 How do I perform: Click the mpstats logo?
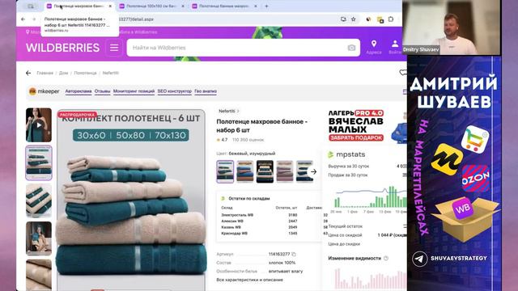pos(346,154)
